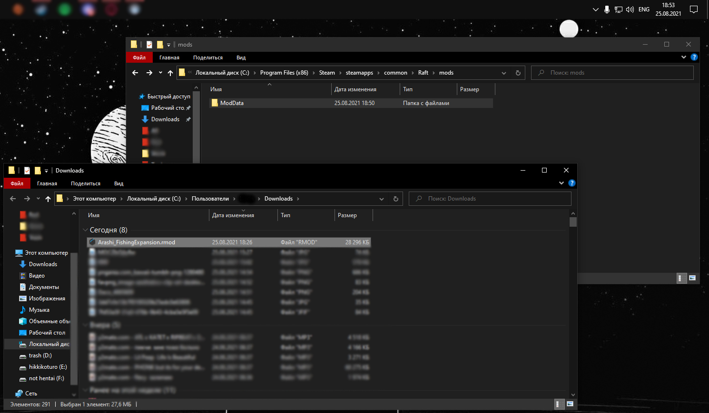Open Быстрый доступ in mods sidebar
This screenshot has width=709, height=413.
click(x=168, y=96)
